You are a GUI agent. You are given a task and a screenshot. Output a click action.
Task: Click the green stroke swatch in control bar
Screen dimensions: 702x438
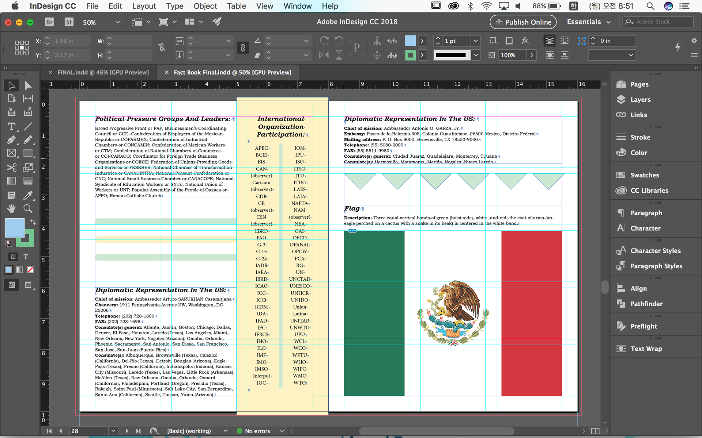tap(410, 55)
